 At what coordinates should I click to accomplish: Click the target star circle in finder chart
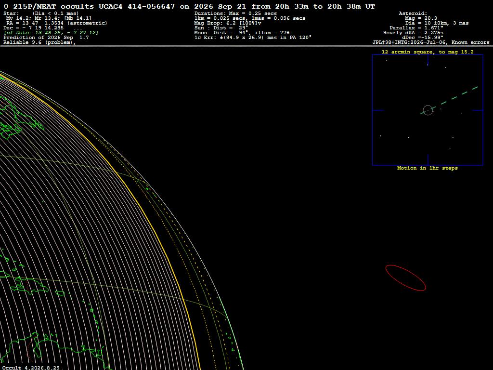(x=428, y=110)
